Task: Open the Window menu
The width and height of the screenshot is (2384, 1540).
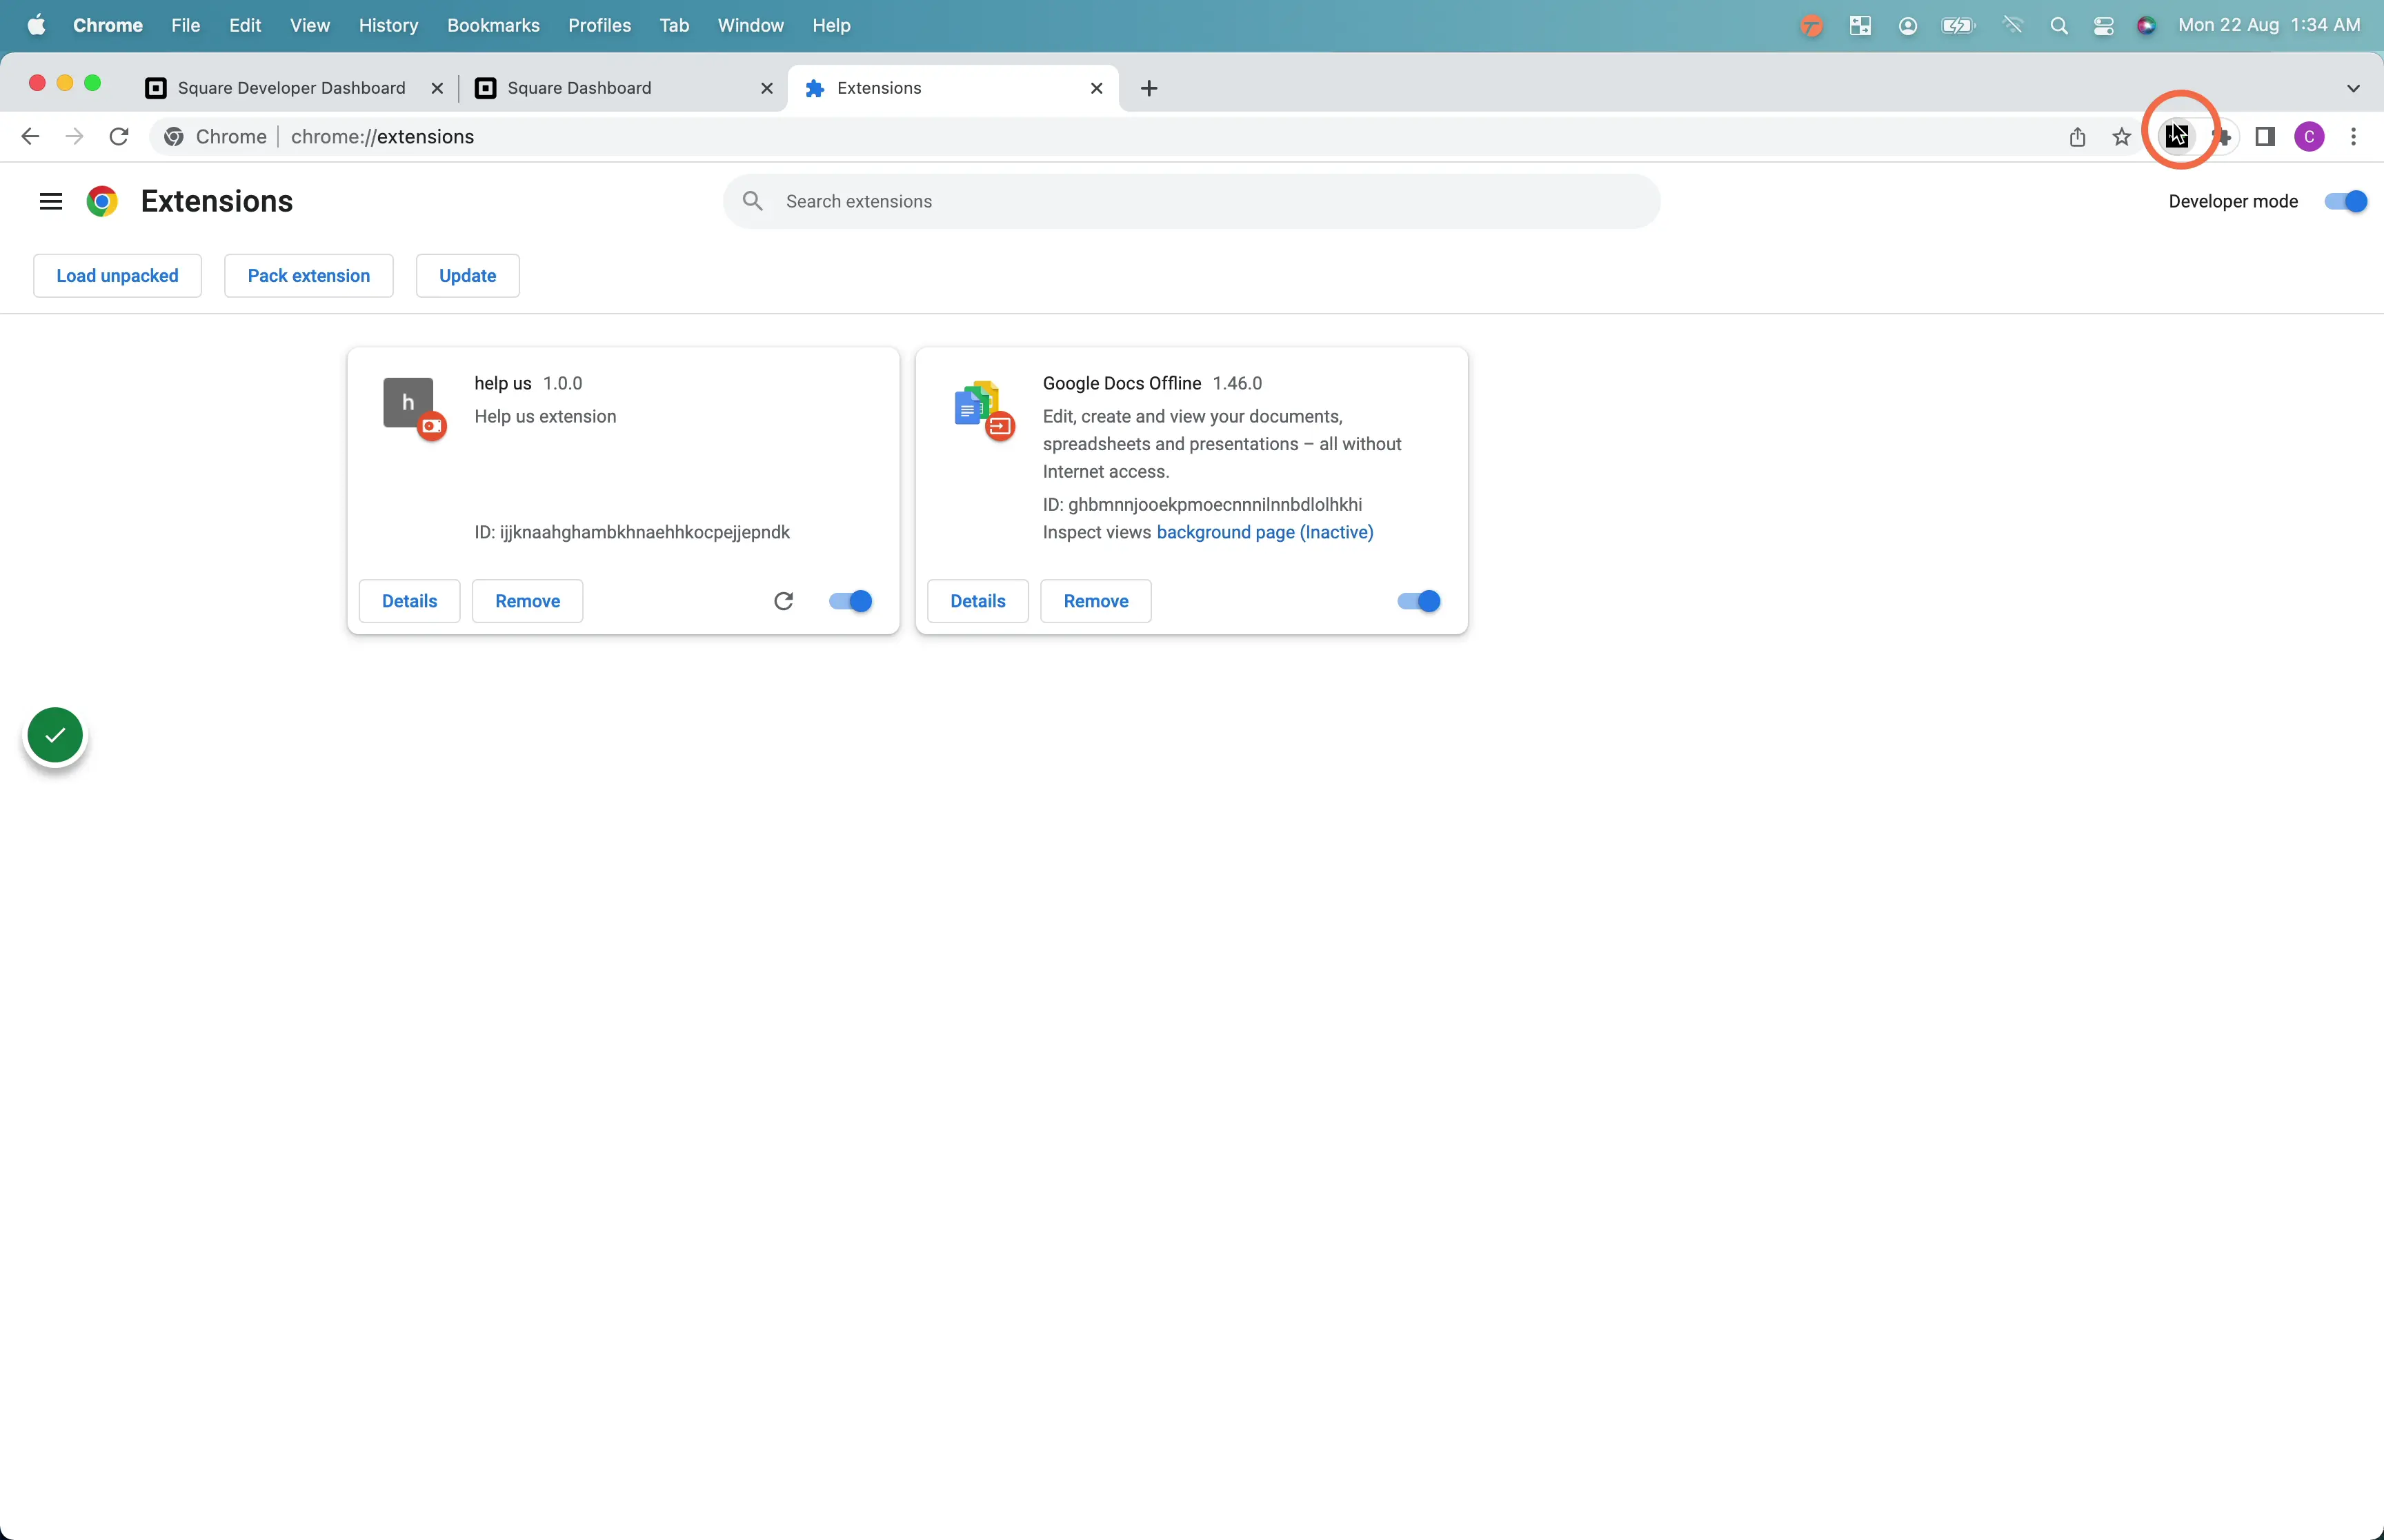Action: point(751,25)
